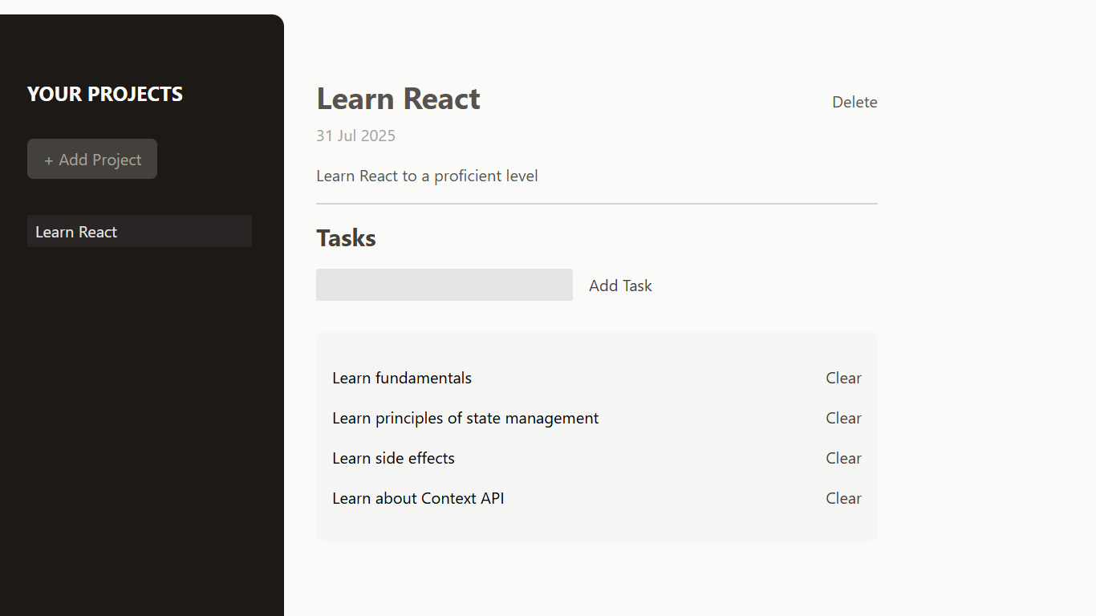
Task: Click the plus symbol on Add Project
Action: (49, 160)
